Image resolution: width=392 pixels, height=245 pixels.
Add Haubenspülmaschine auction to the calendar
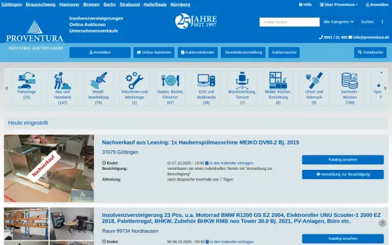tap(229, 163)
